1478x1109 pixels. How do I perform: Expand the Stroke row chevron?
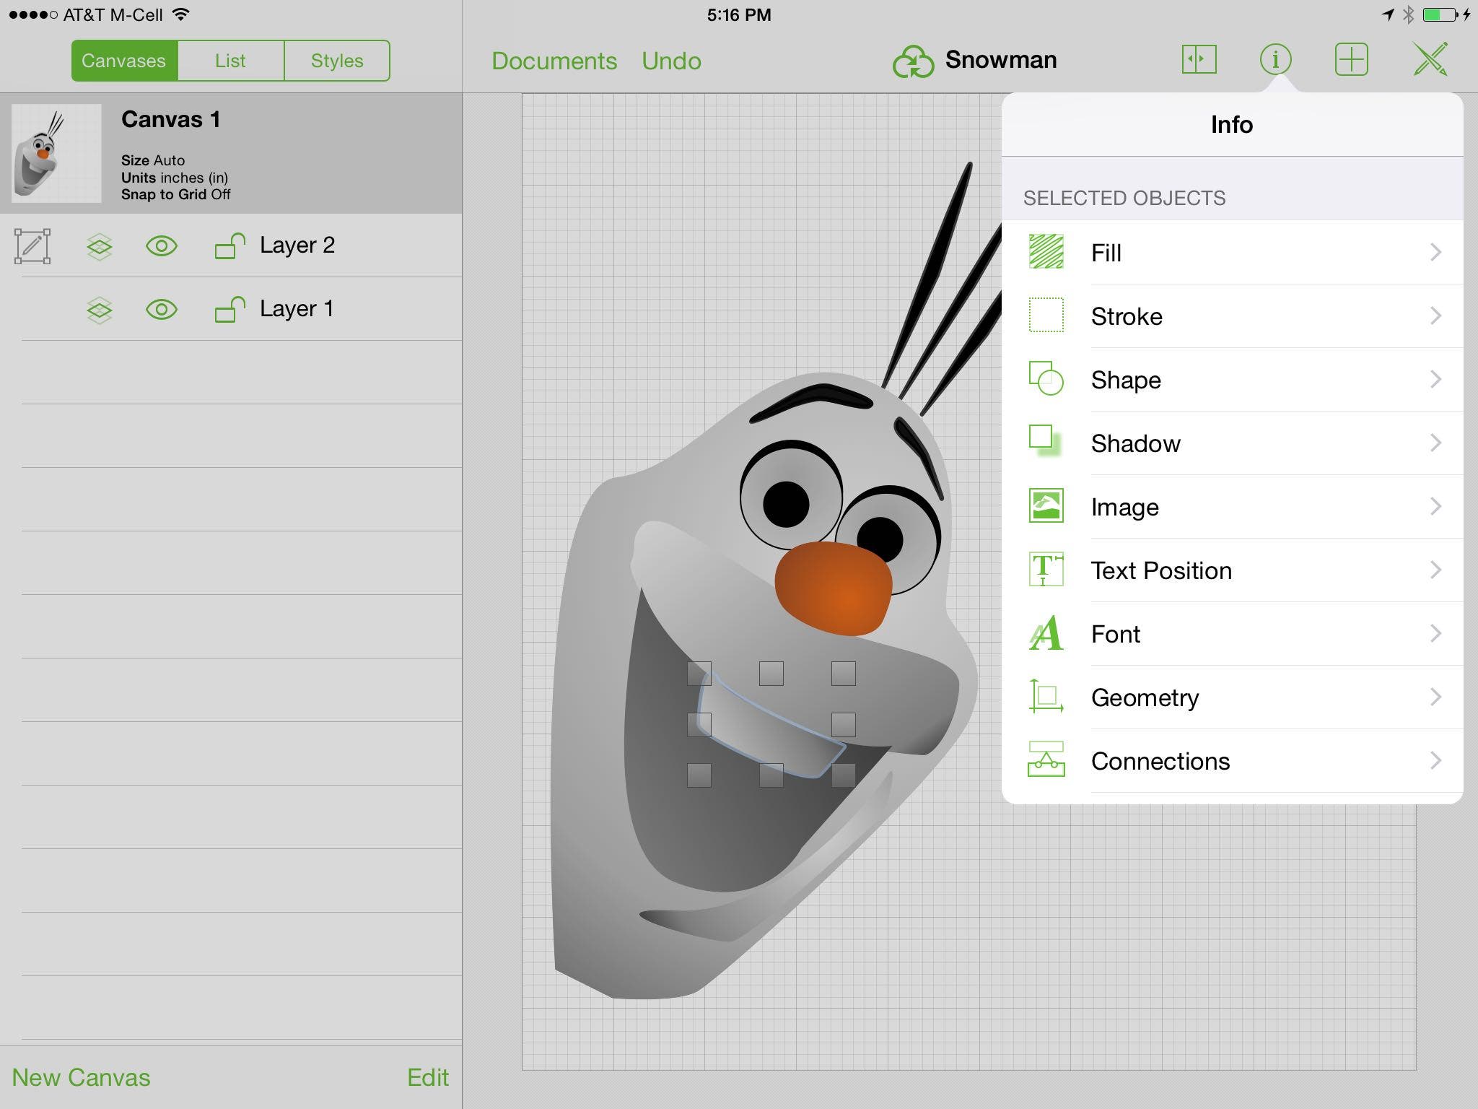[x=1435, y=316]
